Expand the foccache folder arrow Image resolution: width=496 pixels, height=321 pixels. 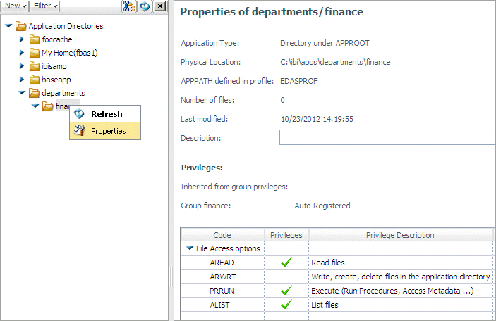point(21,39)
